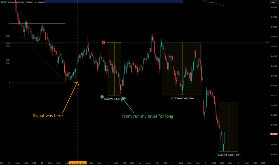Click the '31' date label on time axis
The height and width of the screenshot is (165, 279).
107,163
